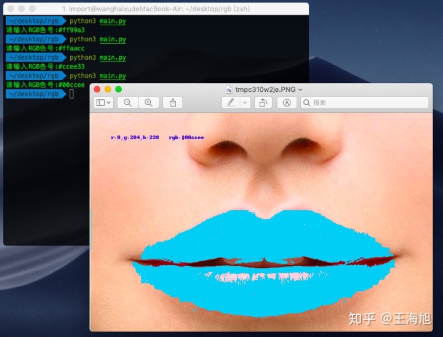Click the terminal cursor at the last prompt

point(71,94)
